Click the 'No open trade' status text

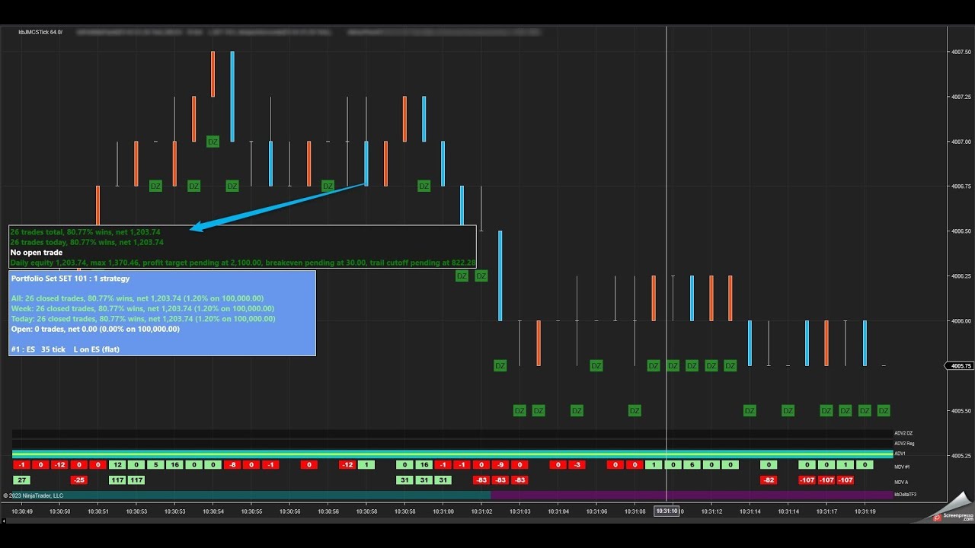(x=37, y=253)
